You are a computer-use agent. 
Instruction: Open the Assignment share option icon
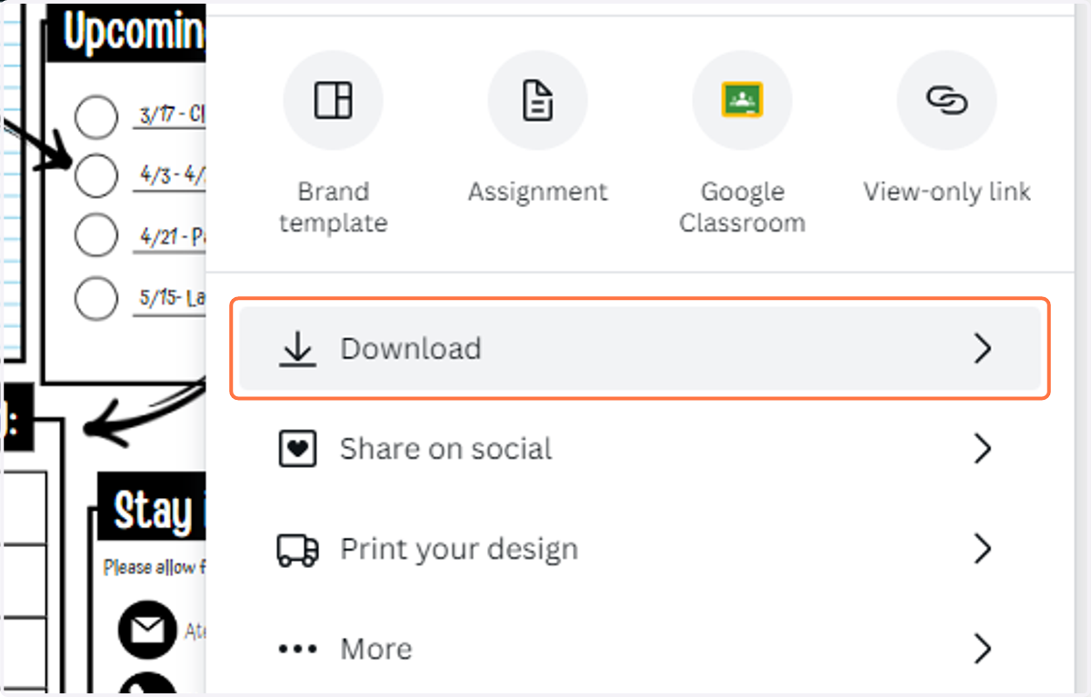[537, 100]
